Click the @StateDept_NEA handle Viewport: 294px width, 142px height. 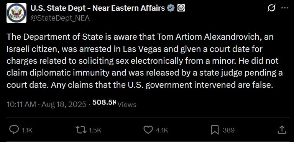point(60,18)
